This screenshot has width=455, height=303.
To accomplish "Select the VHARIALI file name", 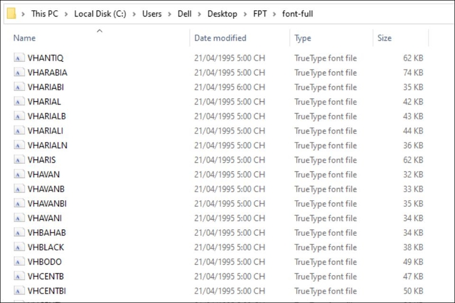I will (x=45, y=131).
